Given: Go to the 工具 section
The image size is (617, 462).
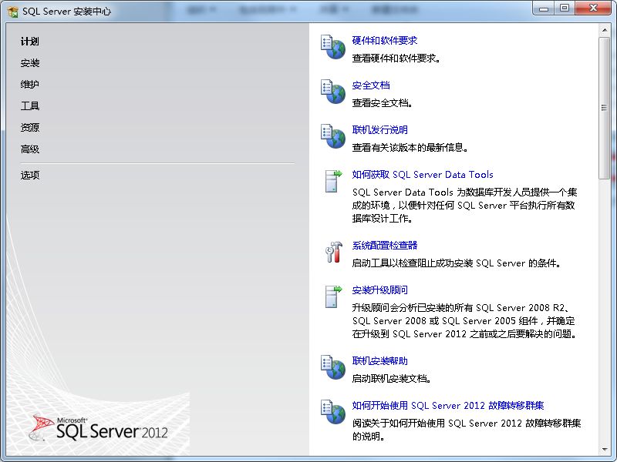Looking at the screenshot, I should click(30, 105).
